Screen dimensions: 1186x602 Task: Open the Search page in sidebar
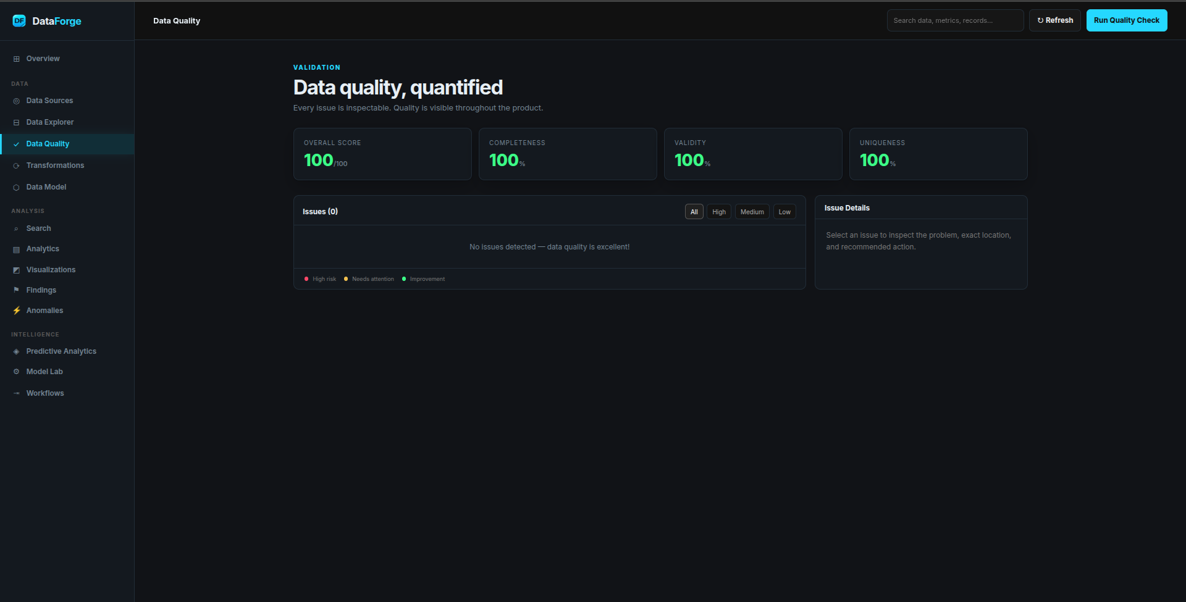67,228
